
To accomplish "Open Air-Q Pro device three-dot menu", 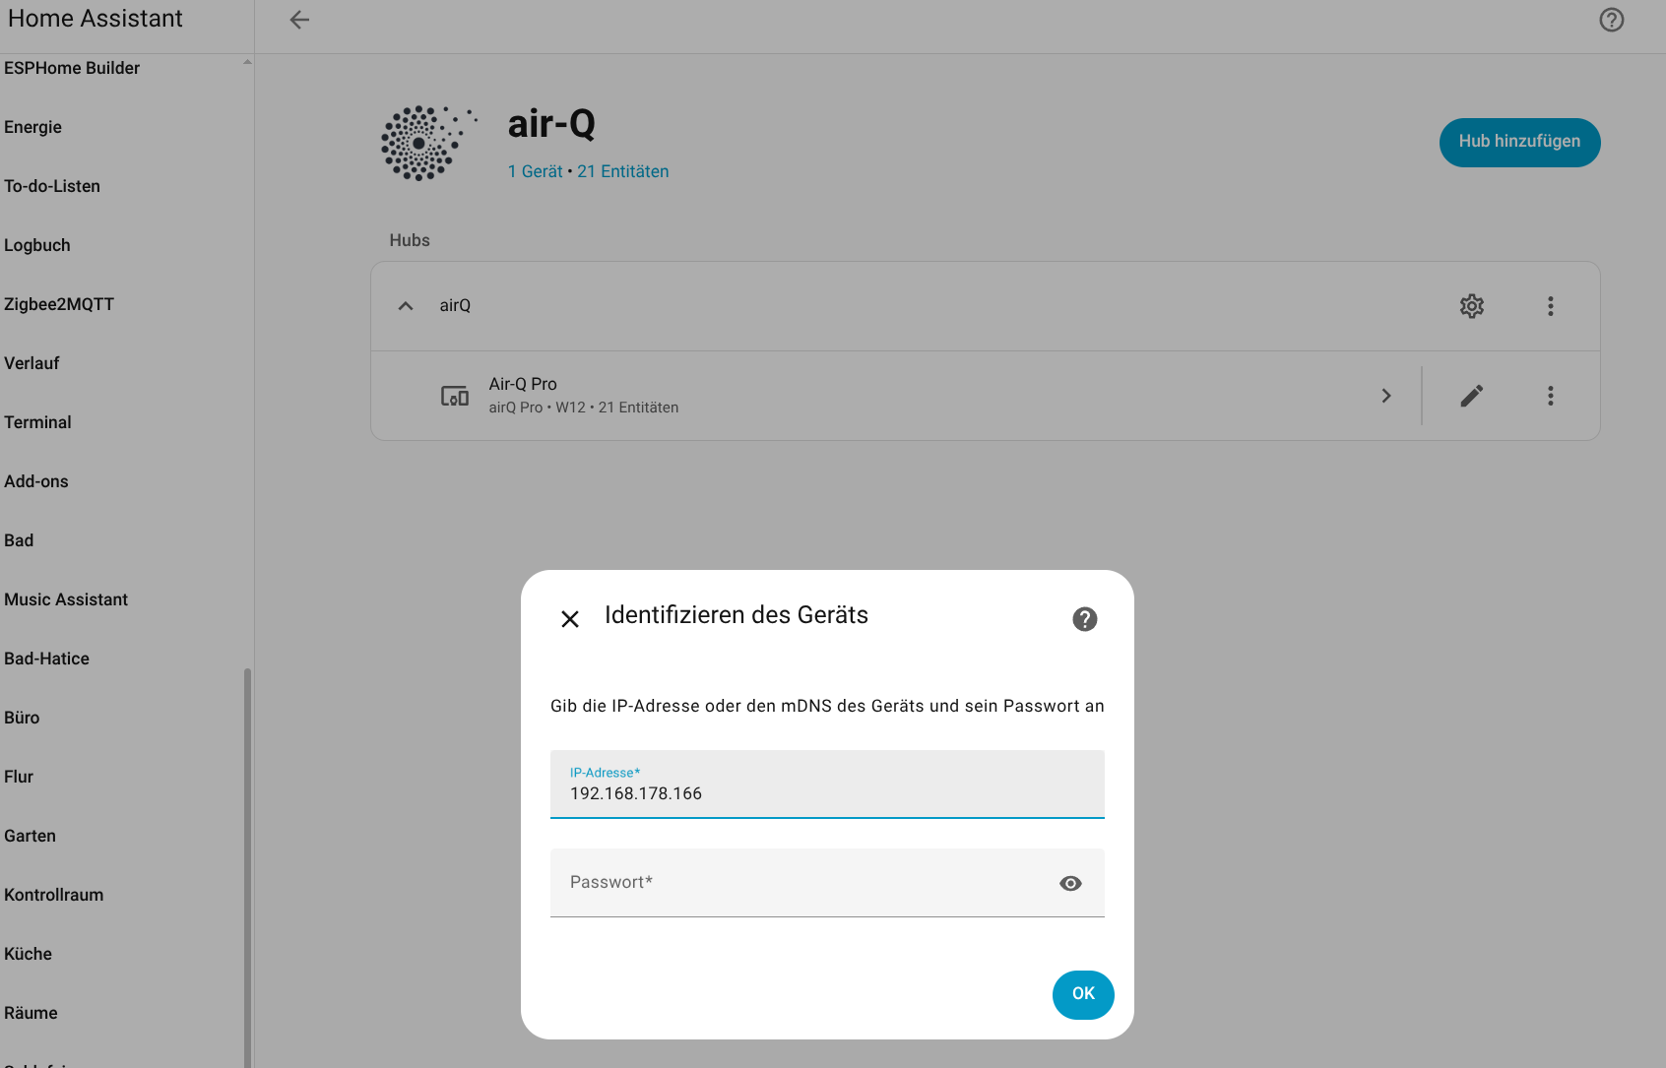I will 1550,396.
